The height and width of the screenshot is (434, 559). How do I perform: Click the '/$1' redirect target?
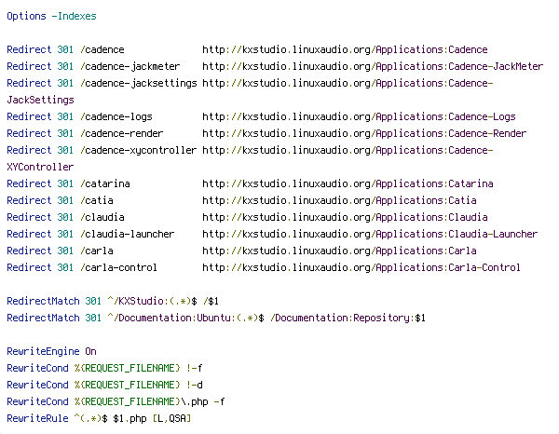(x=211, y=302)
